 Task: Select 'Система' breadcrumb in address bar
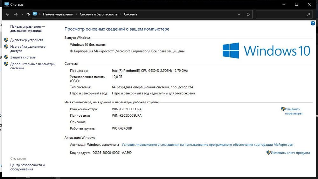coord(130,14)
